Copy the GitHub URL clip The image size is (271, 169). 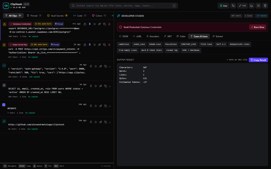click(x=105, y=122)
